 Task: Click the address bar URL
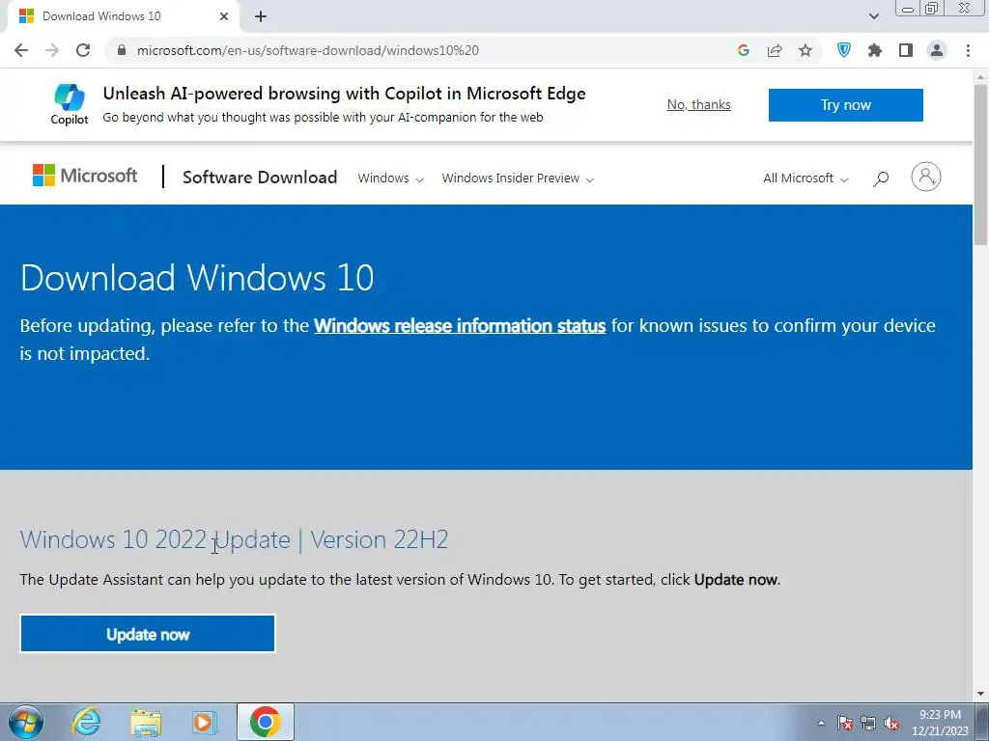click(x=308, y=50)
